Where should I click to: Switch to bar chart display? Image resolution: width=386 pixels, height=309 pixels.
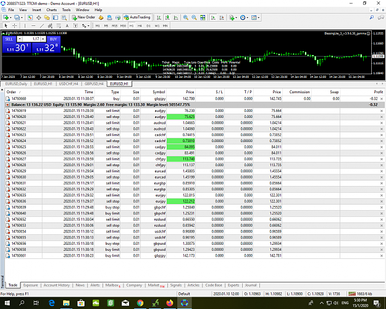tap(159, 17)
